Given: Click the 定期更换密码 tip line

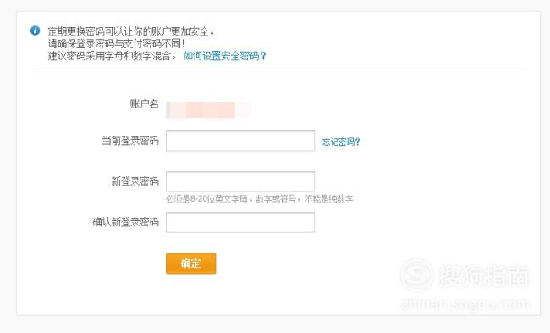Looking at the screenshot, I should tap(131, 31).
